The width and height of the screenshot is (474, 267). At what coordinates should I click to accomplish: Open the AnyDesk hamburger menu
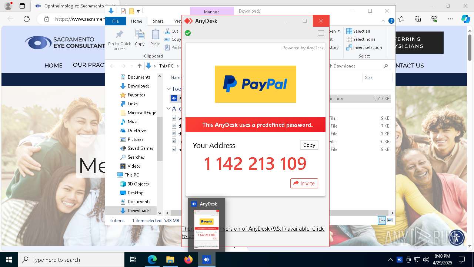[321, 33]
